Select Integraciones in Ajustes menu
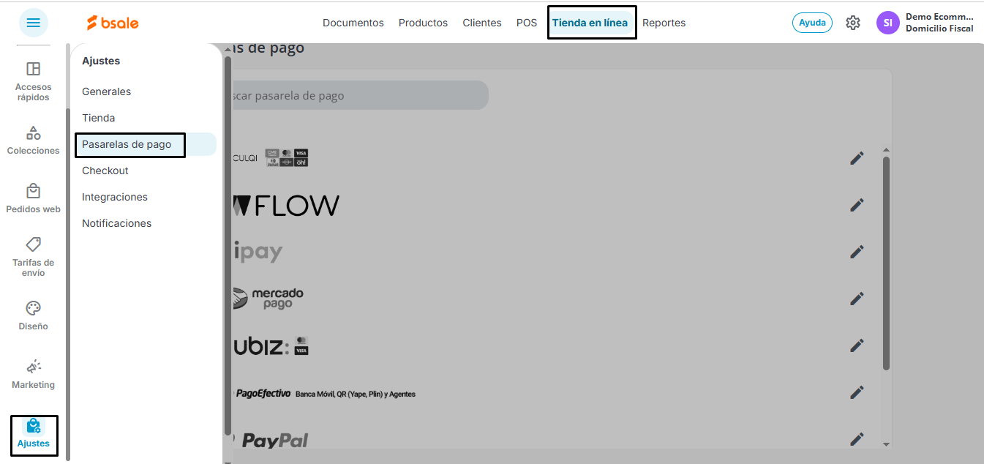Viewport: 984px width, 464px height. point(115,197)
